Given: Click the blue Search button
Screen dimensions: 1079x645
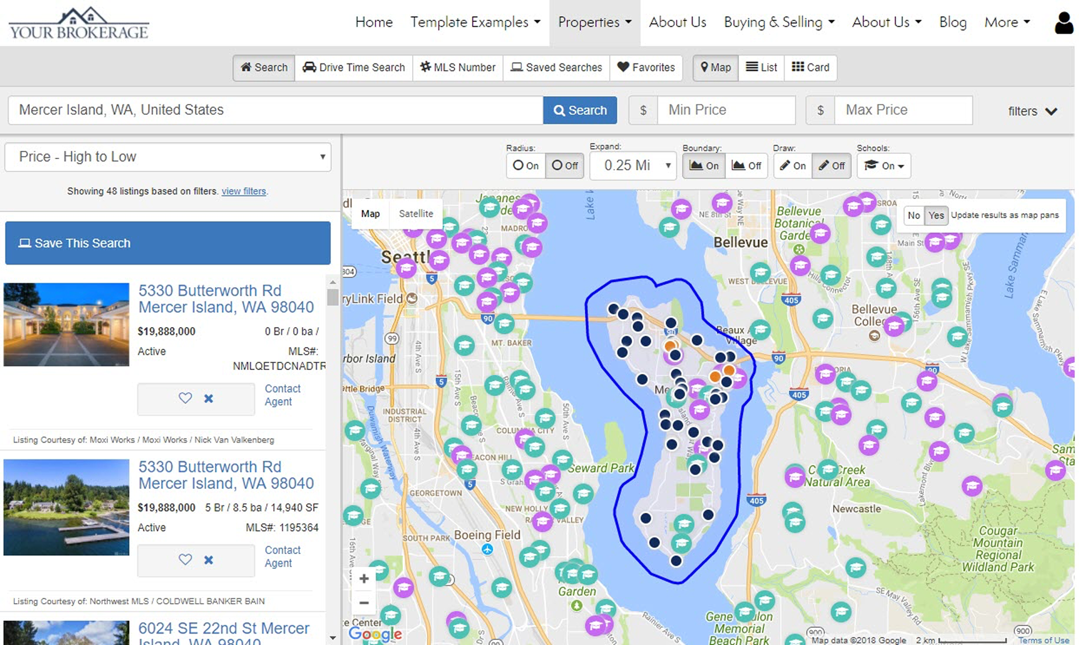Looking at the screenshot, I should pos(580,110).
